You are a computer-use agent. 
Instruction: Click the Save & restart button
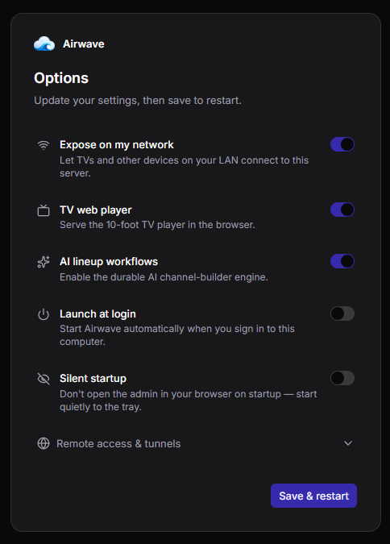point(313,496)
